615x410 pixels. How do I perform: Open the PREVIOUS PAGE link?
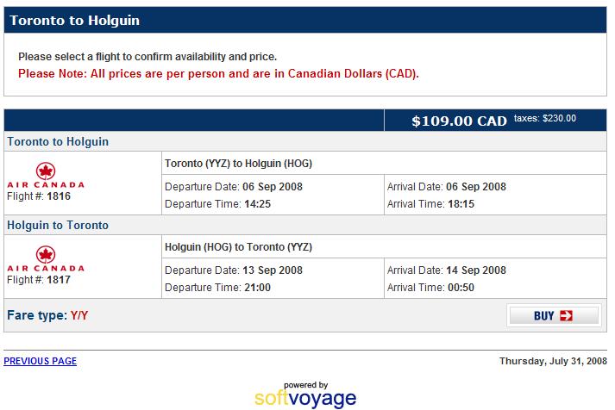tap(40, 361)
